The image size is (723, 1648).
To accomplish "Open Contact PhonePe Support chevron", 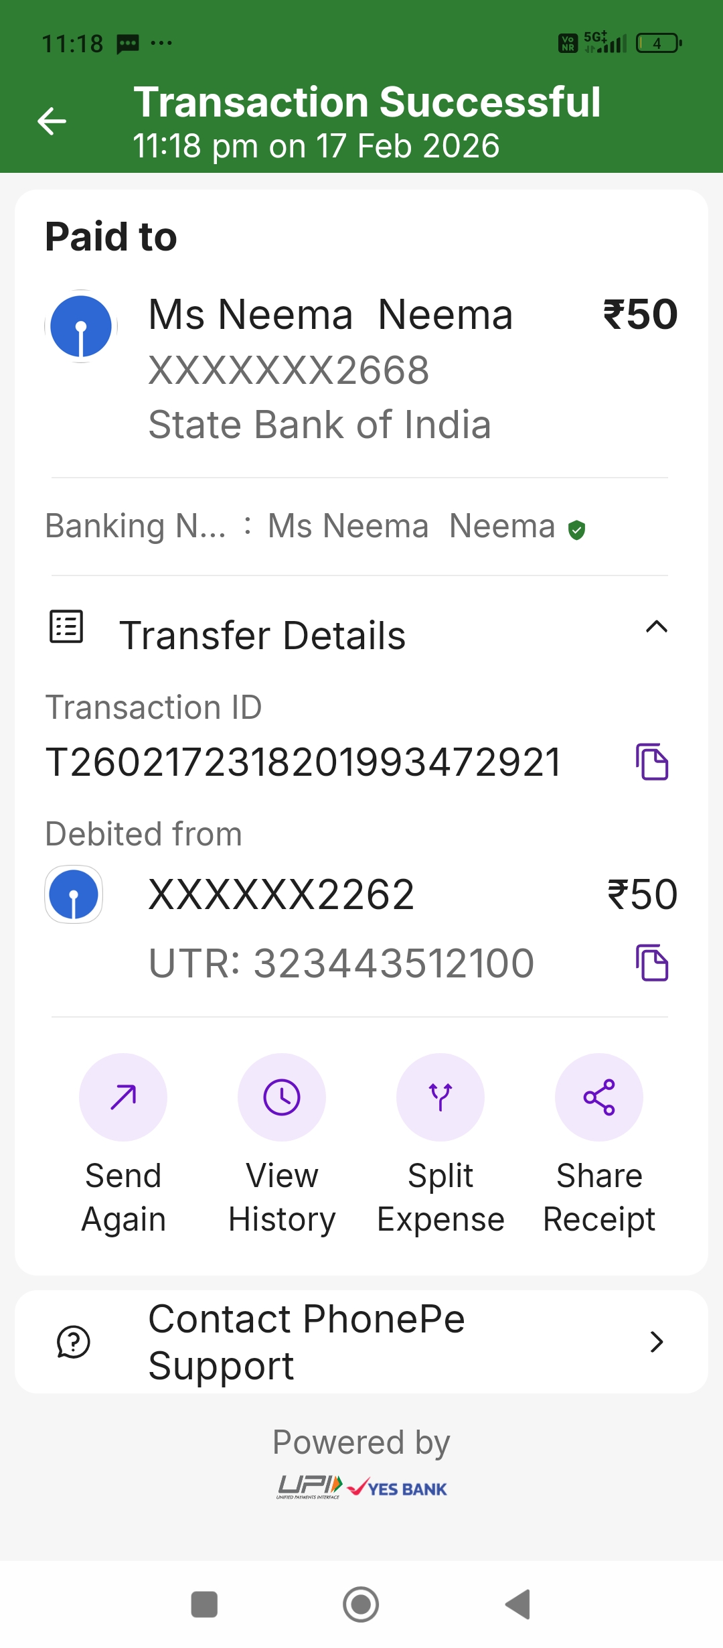I will pos(656,1342).
